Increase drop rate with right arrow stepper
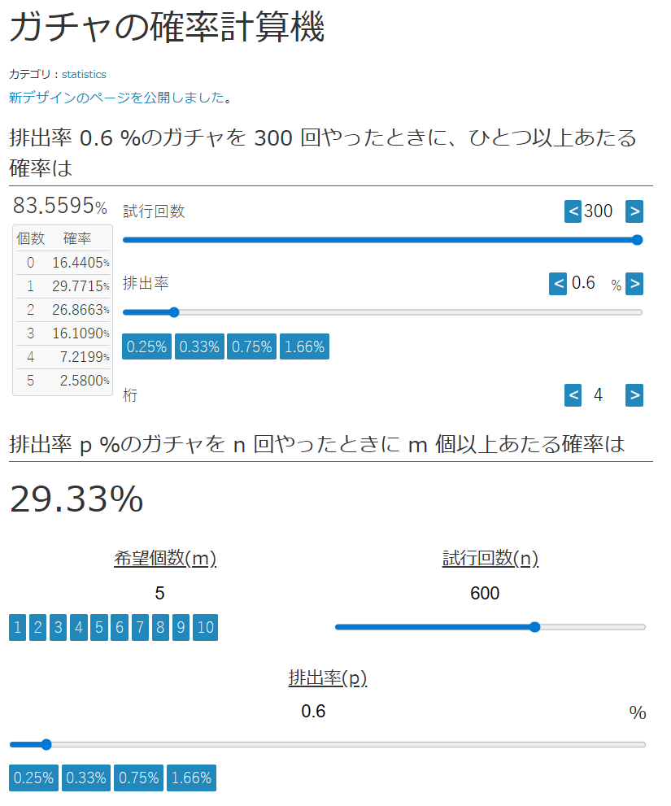The width and height of the screenshot is (671, 806). coord(634,284)
